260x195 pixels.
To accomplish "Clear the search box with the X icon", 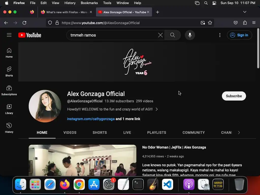I will point(160,35).
